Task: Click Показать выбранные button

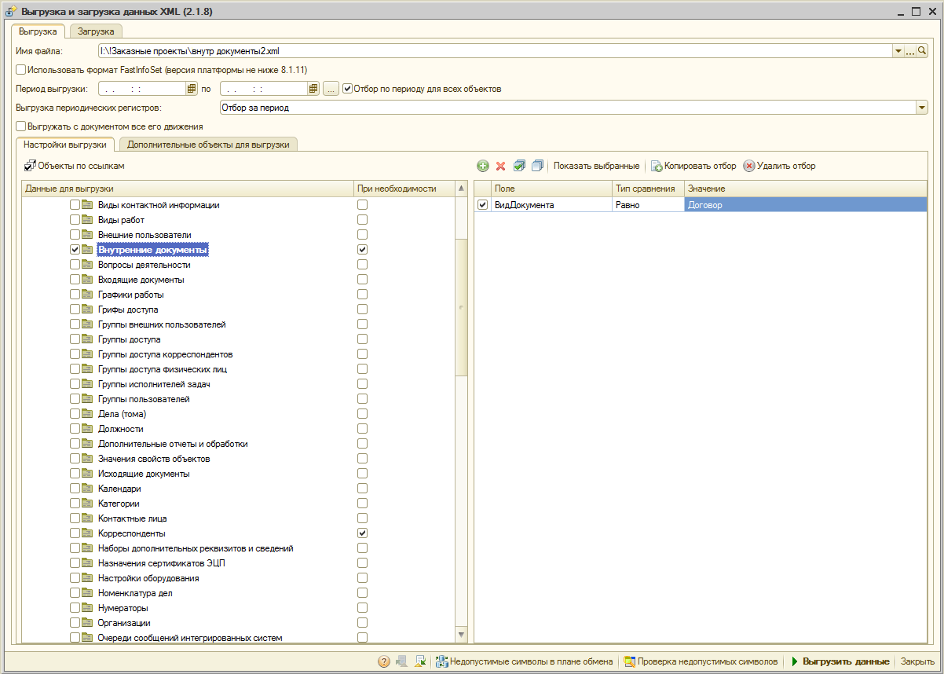Action: click(596, 167)
